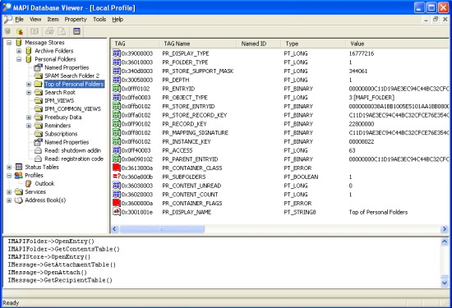This screenshot has width=452, height=308.
Task: Select the Subscriptions folder
Action: tap(61, 134)
